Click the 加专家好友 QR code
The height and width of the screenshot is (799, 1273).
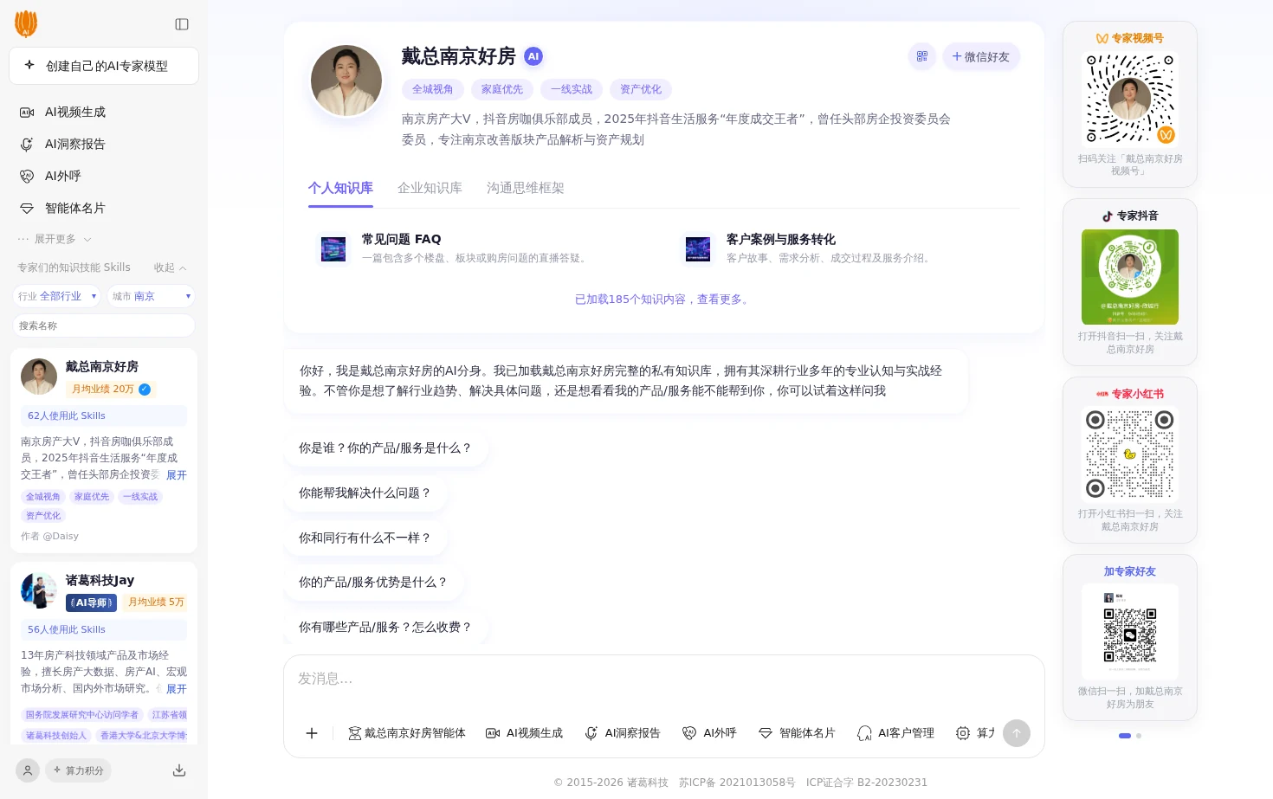tap(1130, 631)
